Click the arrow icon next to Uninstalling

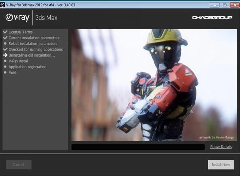(x=5, y=55)
